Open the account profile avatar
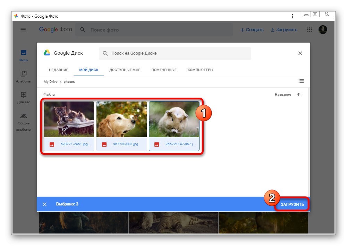 coord(323,30)
